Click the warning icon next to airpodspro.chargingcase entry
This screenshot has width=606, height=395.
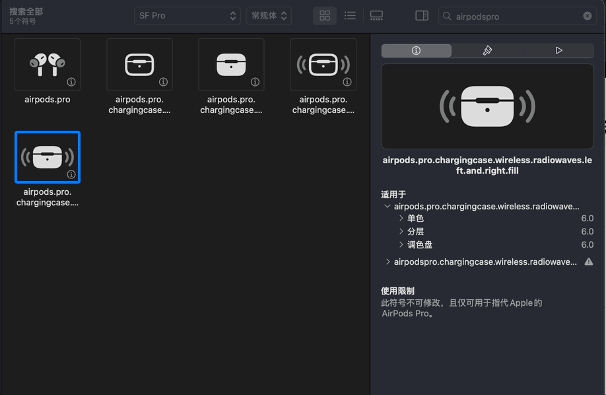(x=588, y=262)
